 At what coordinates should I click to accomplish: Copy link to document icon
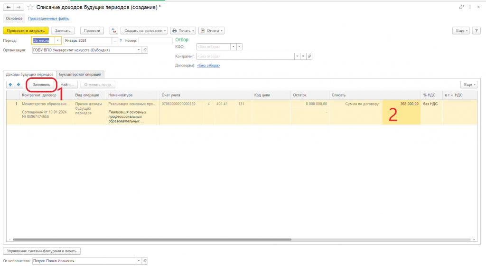click(x=461, y=7)
